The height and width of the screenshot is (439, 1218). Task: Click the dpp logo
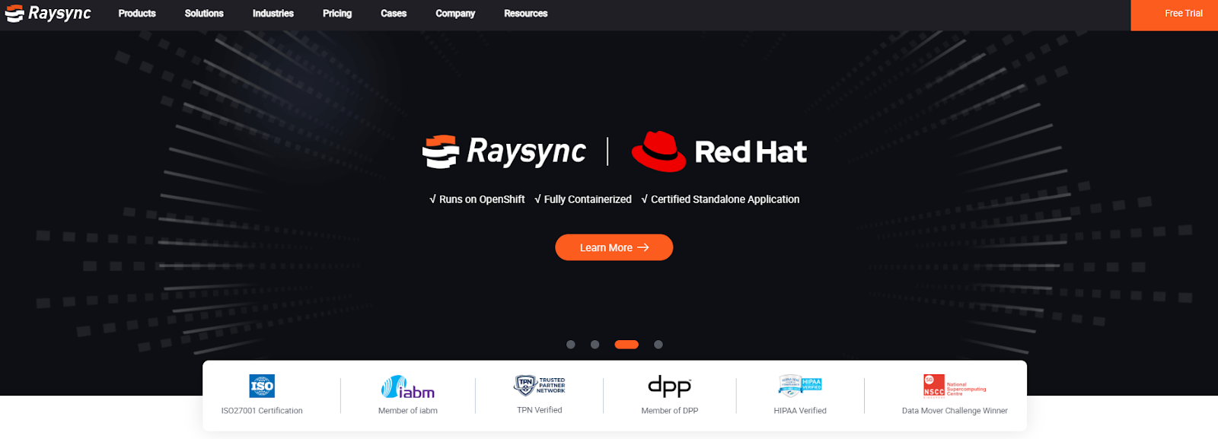coord(670,387)
